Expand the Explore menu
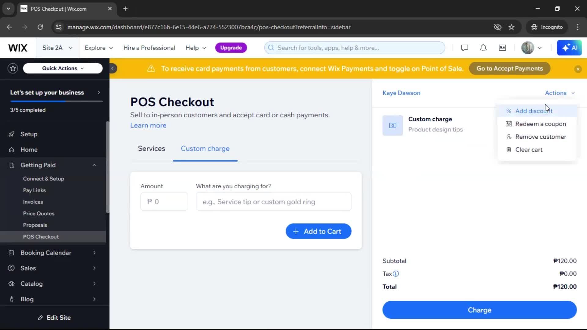This screenshot has width=587, height=330. click(99, 48)
